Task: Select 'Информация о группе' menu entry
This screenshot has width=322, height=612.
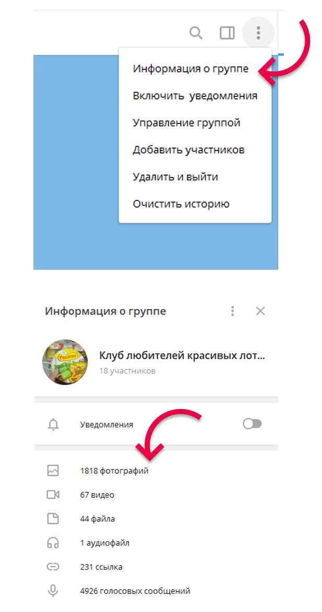Action: coord(190,69)
